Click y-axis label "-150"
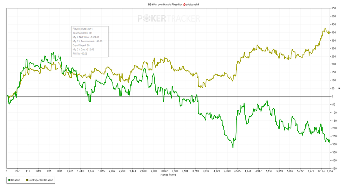Image resolution: width=347 pixels, height=187 pixels. 334,121
